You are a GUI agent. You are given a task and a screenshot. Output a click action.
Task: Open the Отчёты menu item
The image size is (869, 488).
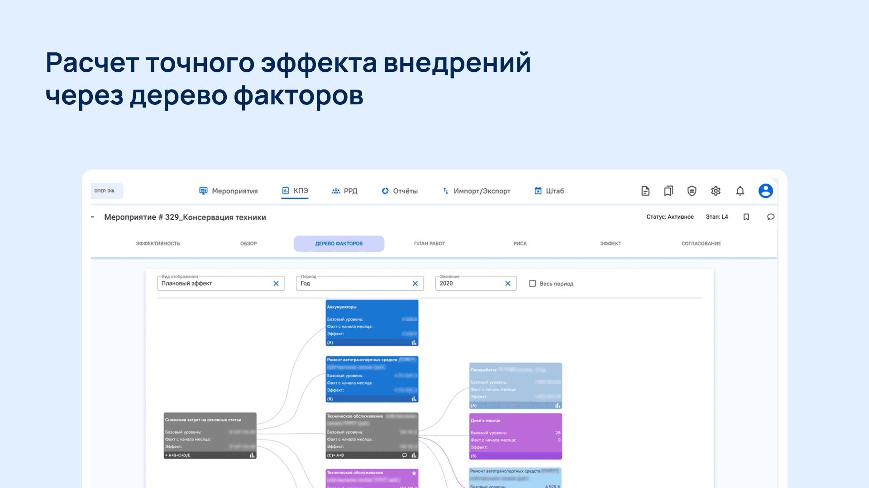[x=400, y=191]
